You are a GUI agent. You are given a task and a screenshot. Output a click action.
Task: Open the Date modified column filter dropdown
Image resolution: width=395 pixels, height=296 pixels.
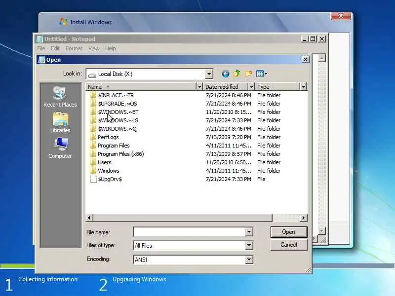click(251, 87)
